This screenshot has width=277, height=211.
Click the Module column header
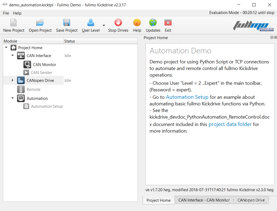point(33,41)
